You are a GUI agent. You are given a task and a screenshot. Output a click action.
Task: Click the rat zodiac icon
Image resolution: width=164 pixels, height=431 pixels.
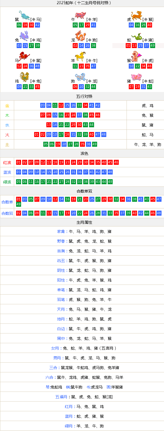point(24,15)
